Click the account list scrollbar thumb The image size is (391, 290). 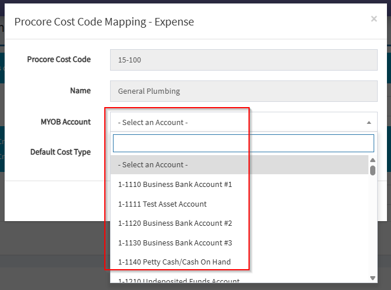pyautogui.click(x=372, y=171)
